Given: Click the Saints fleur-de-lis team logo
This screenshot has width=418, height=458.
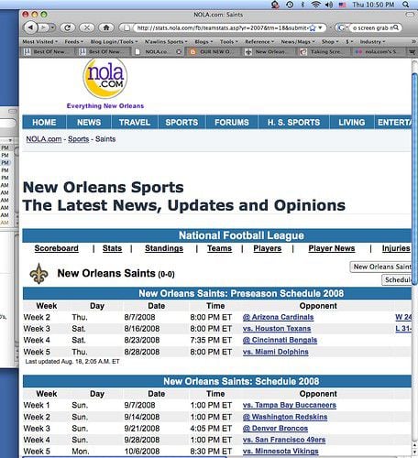Looking at the screenshot, I should (x=38, y=273).
